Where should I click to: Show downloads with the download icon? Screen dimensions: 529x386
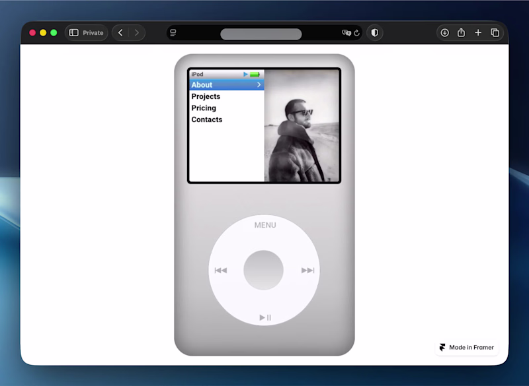coord(444,32)
